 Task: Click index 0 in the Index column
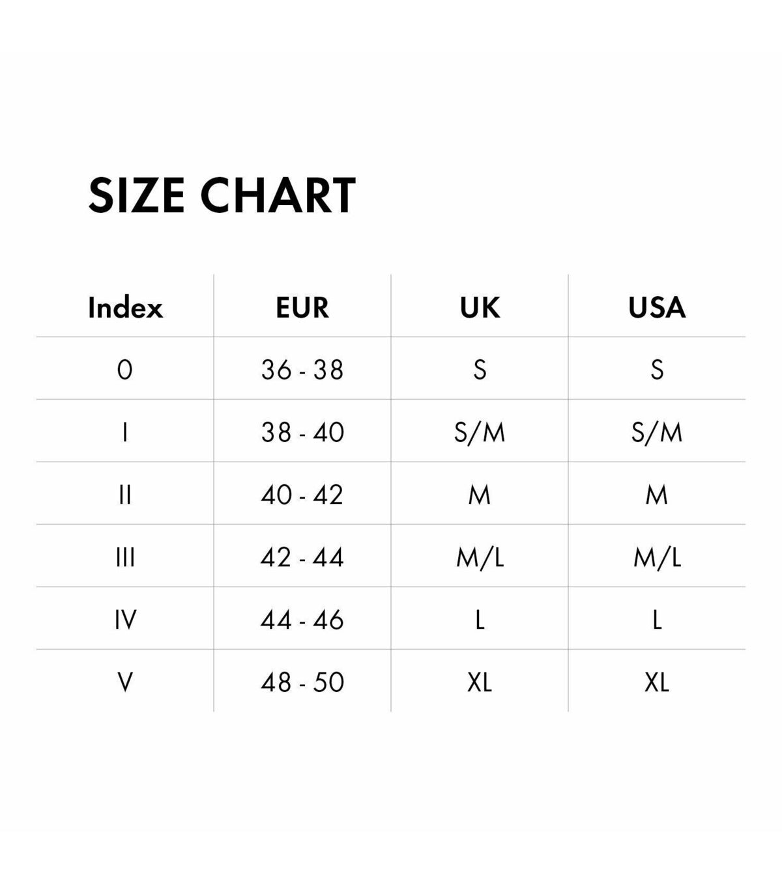click(x=125, y=370)
